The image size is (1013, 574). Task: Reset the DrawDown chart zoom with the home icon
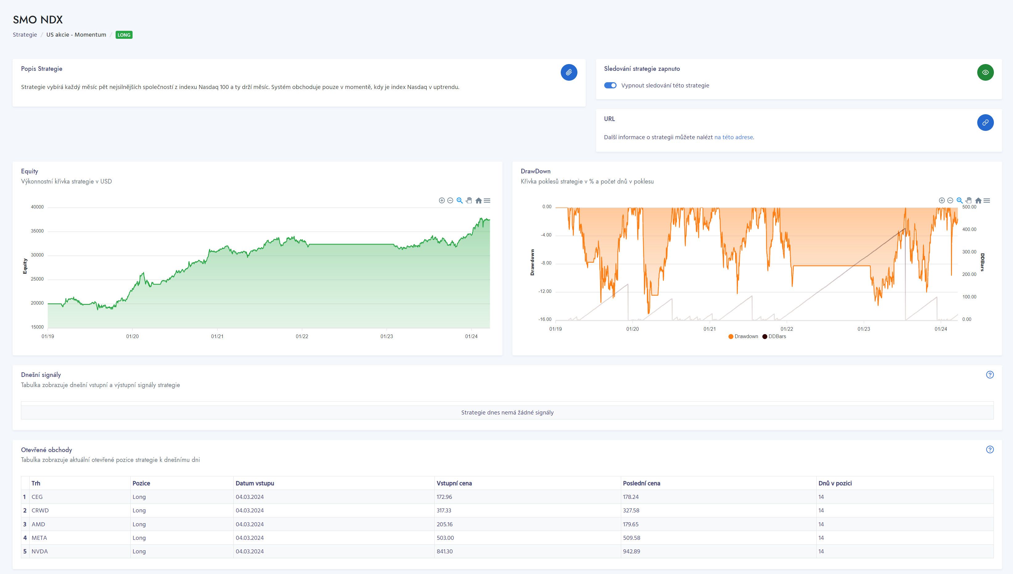[x=978, y=201]
